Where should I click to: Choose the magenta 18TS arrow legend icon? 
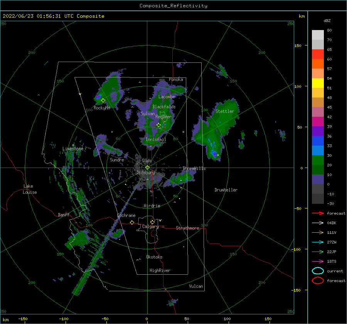(318, 262)
